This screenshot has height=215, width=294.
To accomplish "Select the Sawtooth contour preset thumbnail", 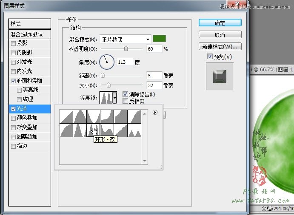I will (x=134, y=130).
